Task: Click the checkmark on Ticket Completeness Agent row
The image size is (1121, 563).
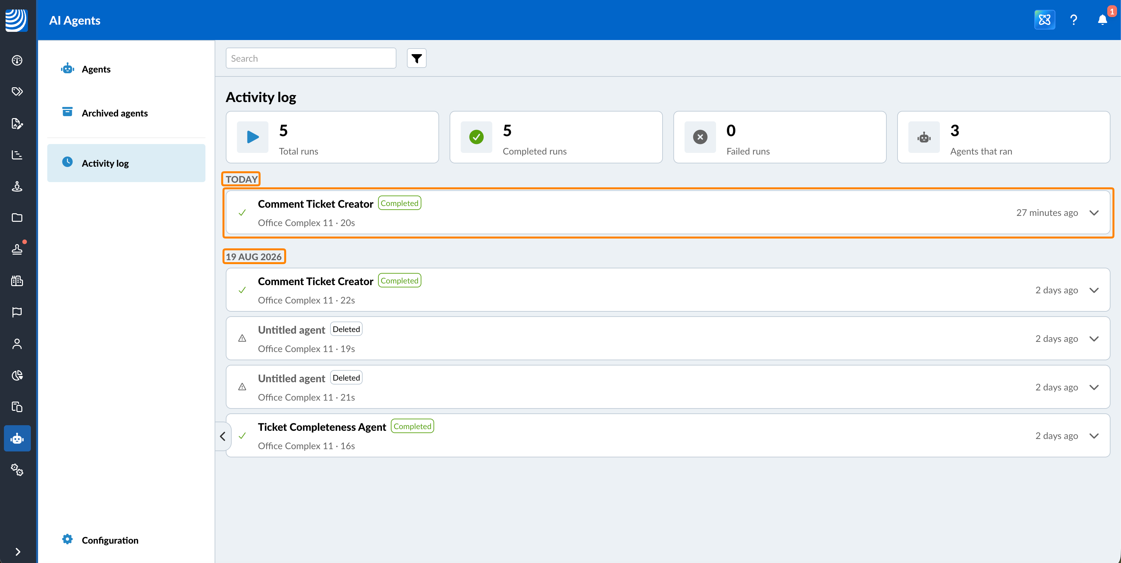Action: (243, 435)
